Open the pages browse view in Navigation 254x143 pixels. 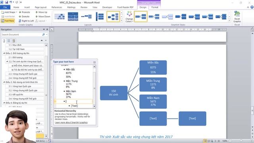[9, 41]
